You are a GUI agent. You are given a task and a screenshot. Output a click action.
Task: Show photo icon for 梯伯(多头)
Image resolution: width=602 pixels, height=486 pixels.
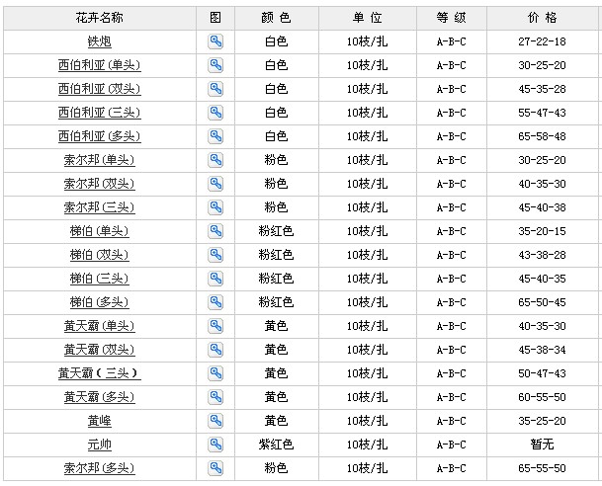(215, 302)
